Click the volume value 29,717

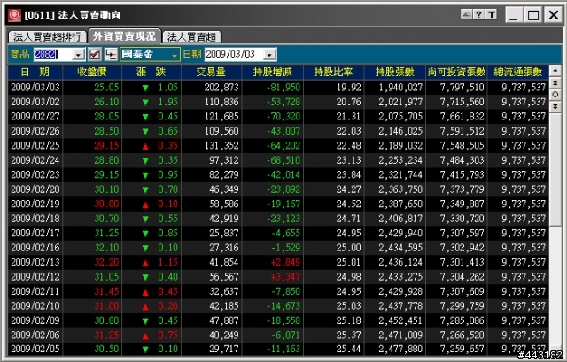click(224, 349)
